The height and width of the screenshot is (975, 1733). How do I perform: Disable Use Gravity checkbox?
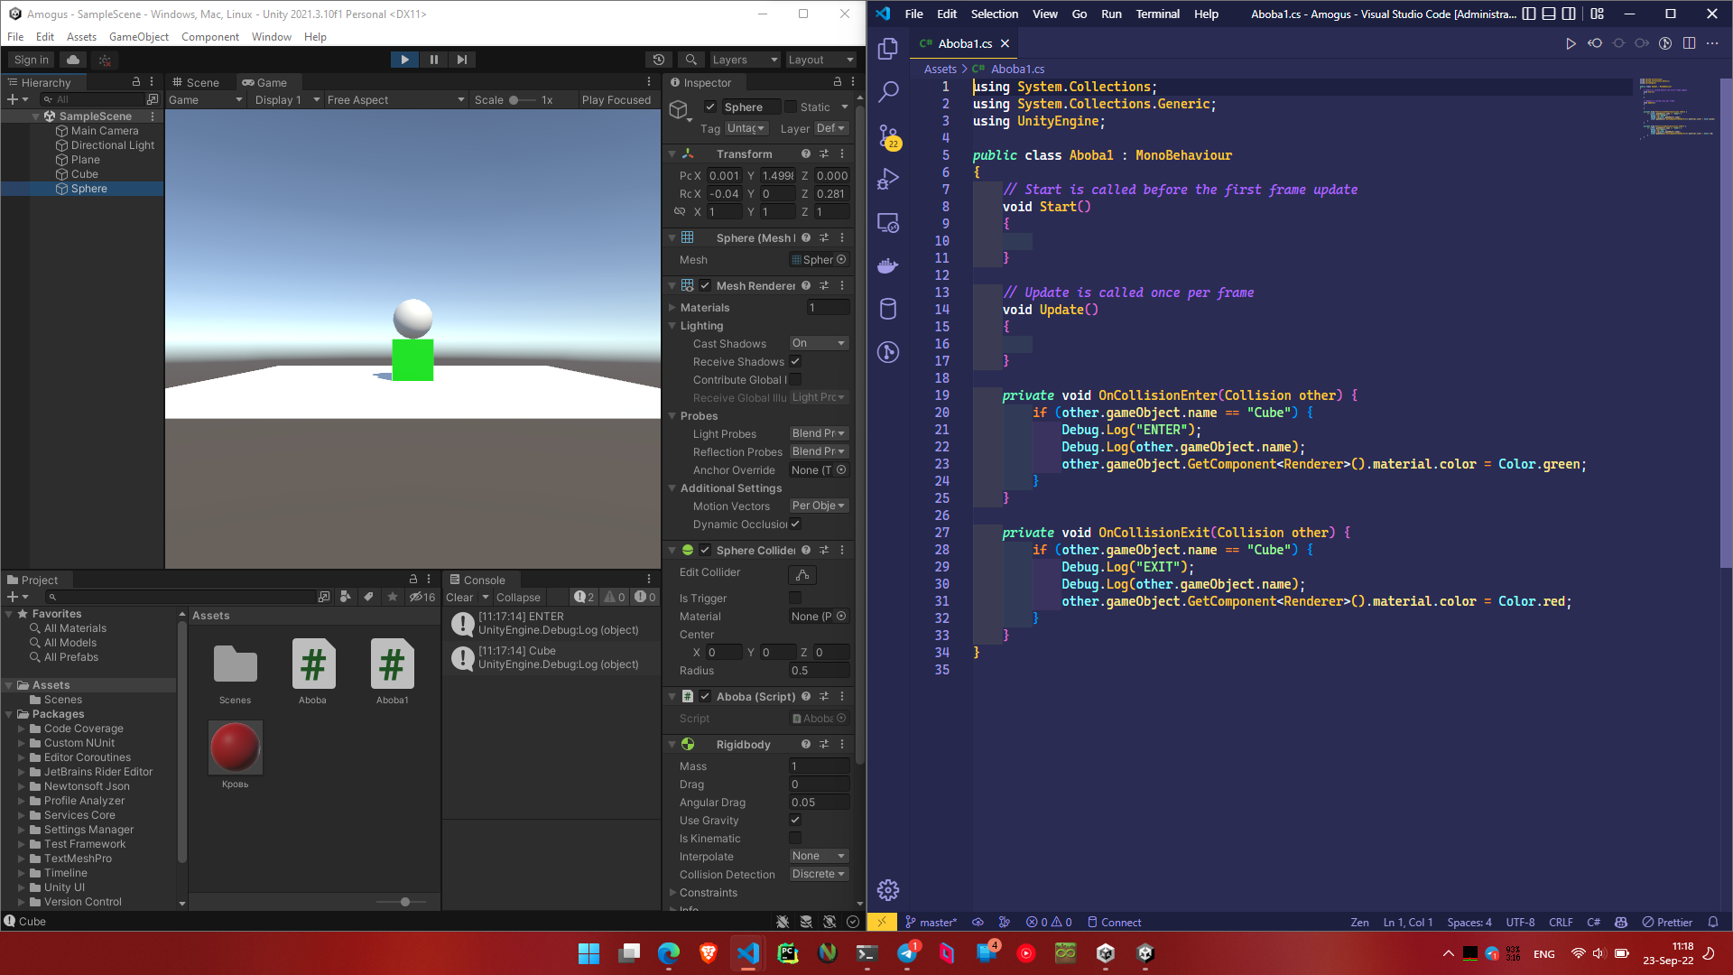(795, 820)
